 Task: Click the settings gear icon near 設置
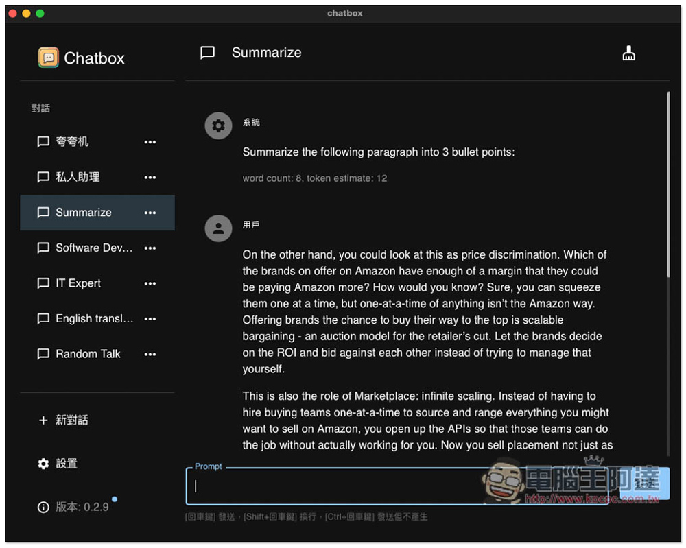pos(43,464)
